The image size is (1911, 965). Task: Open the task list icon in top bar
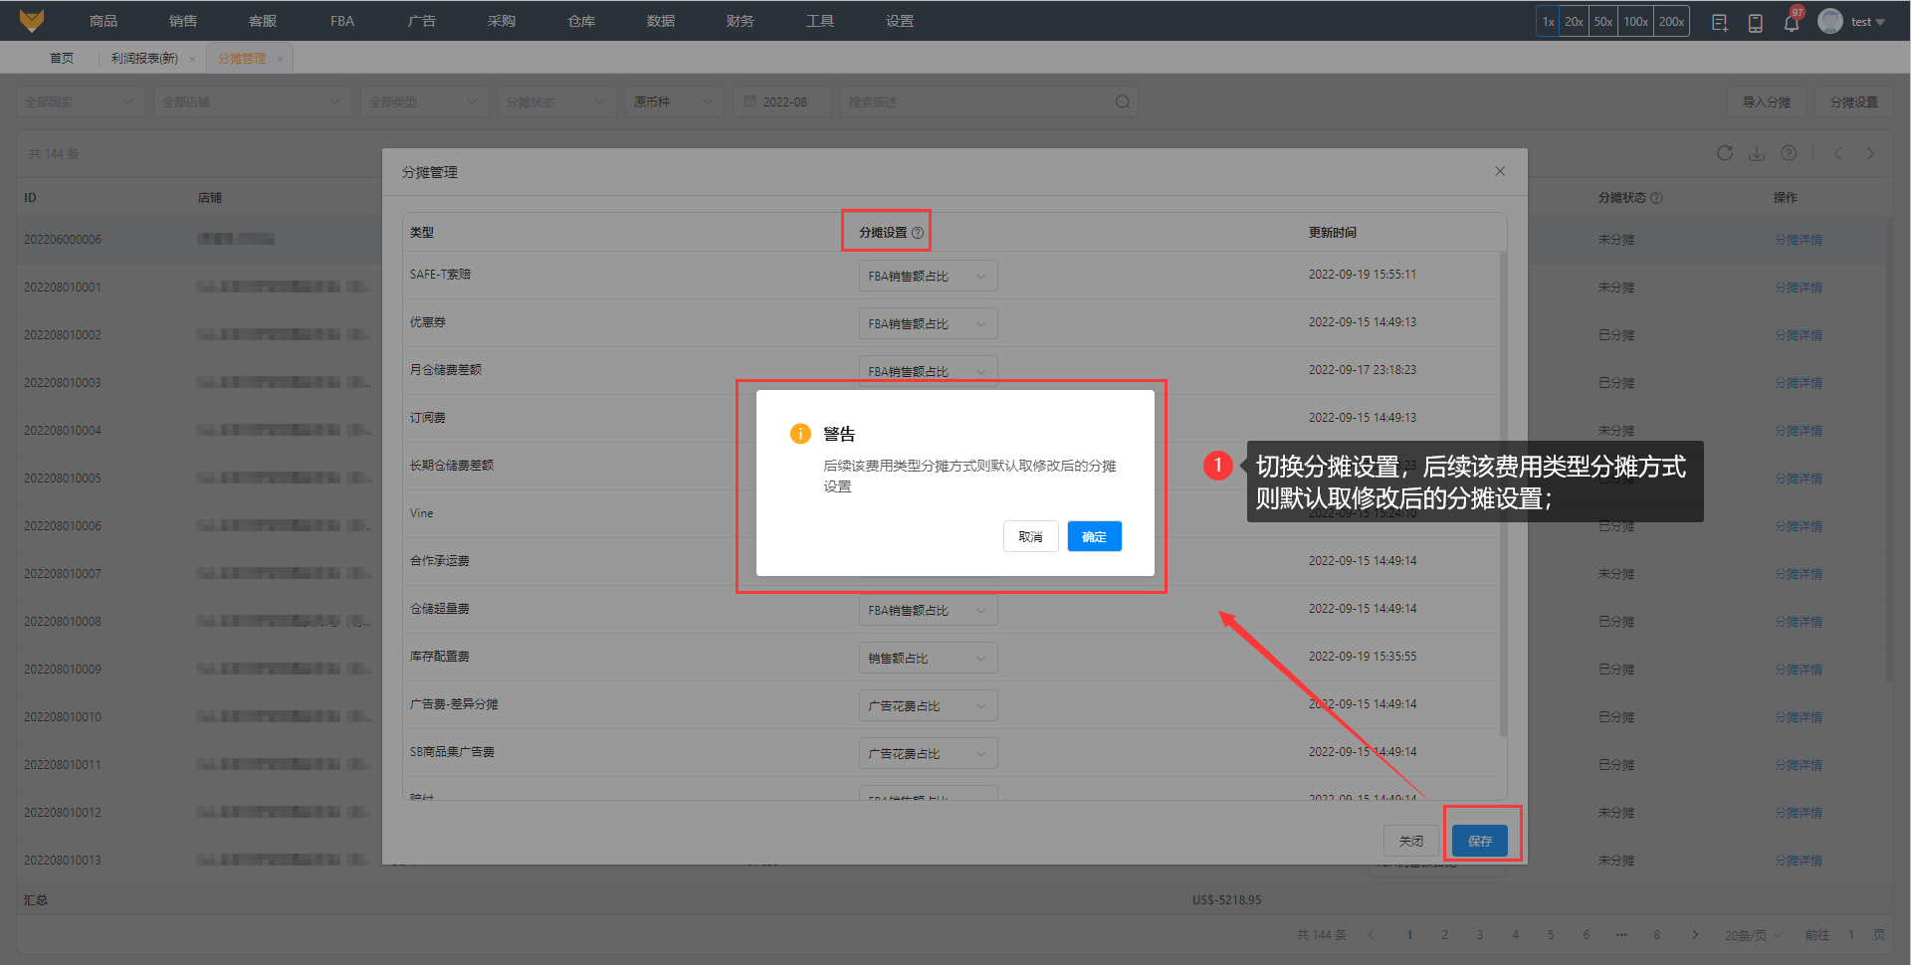pos(1719,22)
